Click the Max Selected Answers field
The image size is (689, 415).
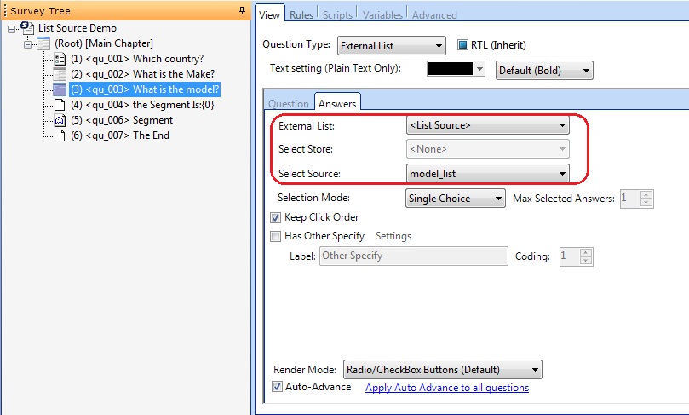point(630,199)
